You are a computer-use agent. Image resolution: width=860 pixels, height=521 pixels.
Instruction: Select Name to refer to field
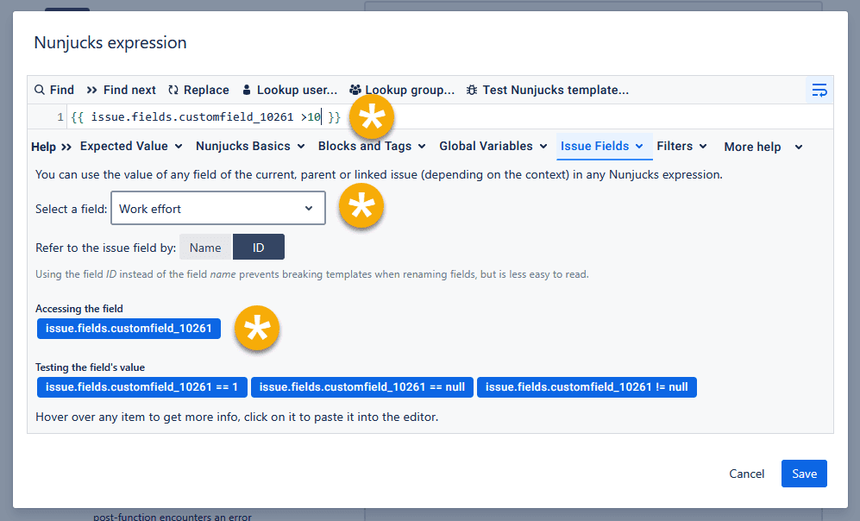pos(205,248)
